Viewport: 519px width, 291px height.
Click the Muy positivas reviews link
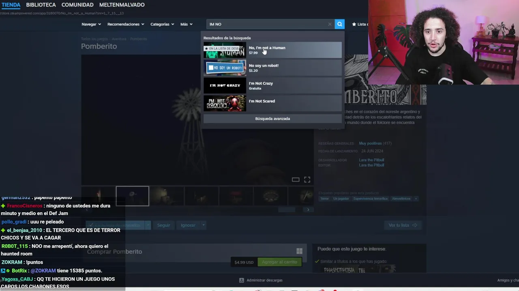click(370, 143)
